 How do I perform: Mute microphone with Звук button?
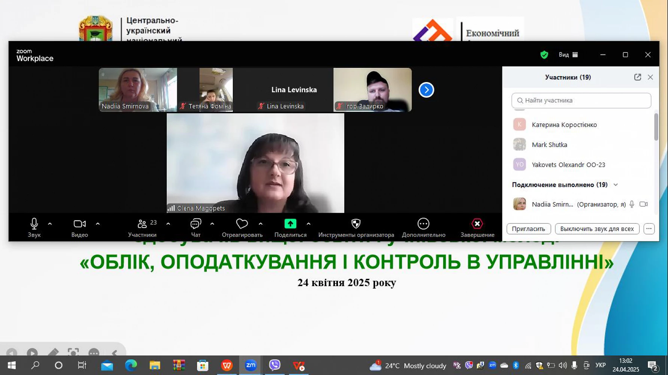tap(34, 227)
